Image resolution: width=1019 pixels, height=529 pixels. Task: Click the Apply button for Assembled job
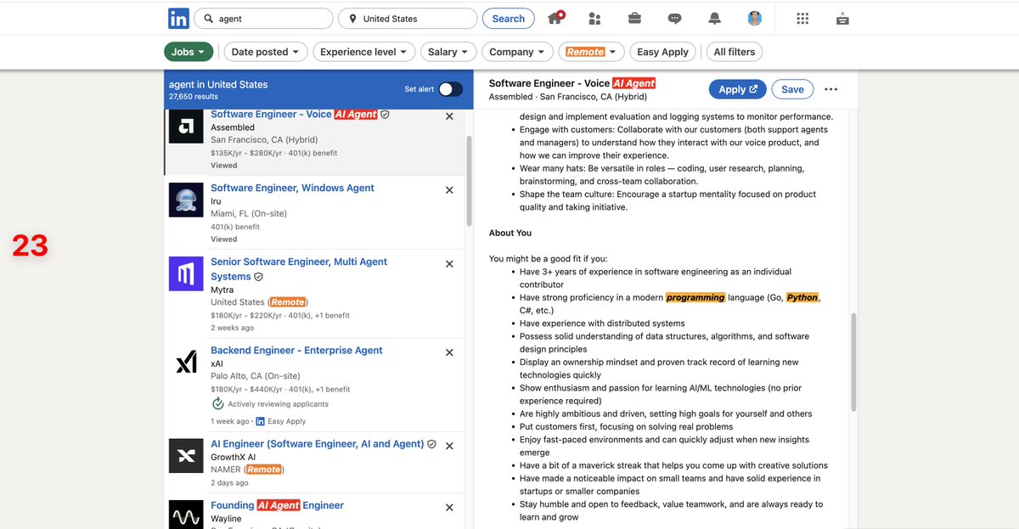737,88
